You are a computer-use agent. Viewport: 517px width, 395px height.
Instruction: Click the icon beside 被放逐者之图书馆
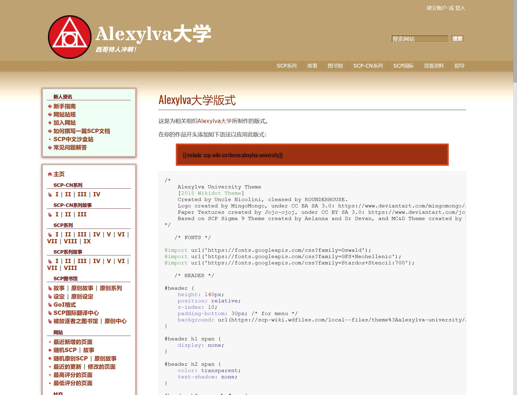coord(50,321)
